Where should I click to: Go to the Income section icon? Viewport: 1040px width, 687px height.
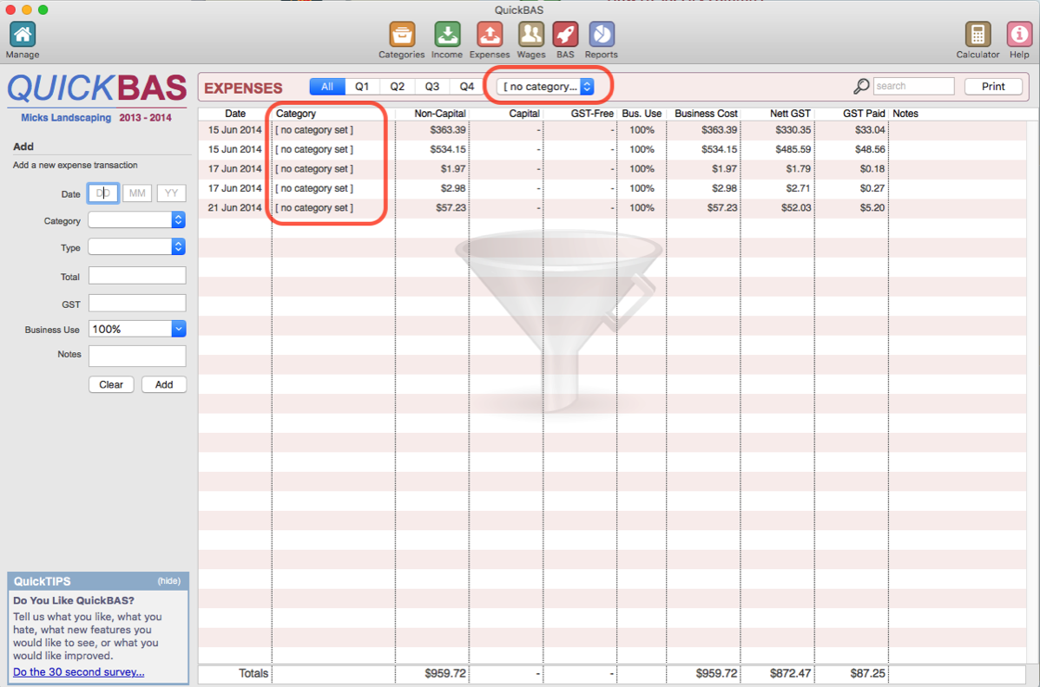pyautogui.click(x=447, y=35)
